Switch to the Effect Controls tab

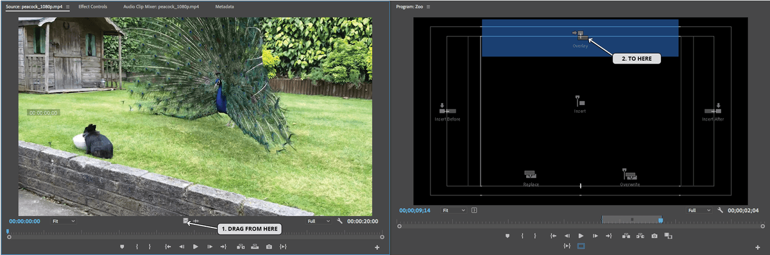pos(93,6)
